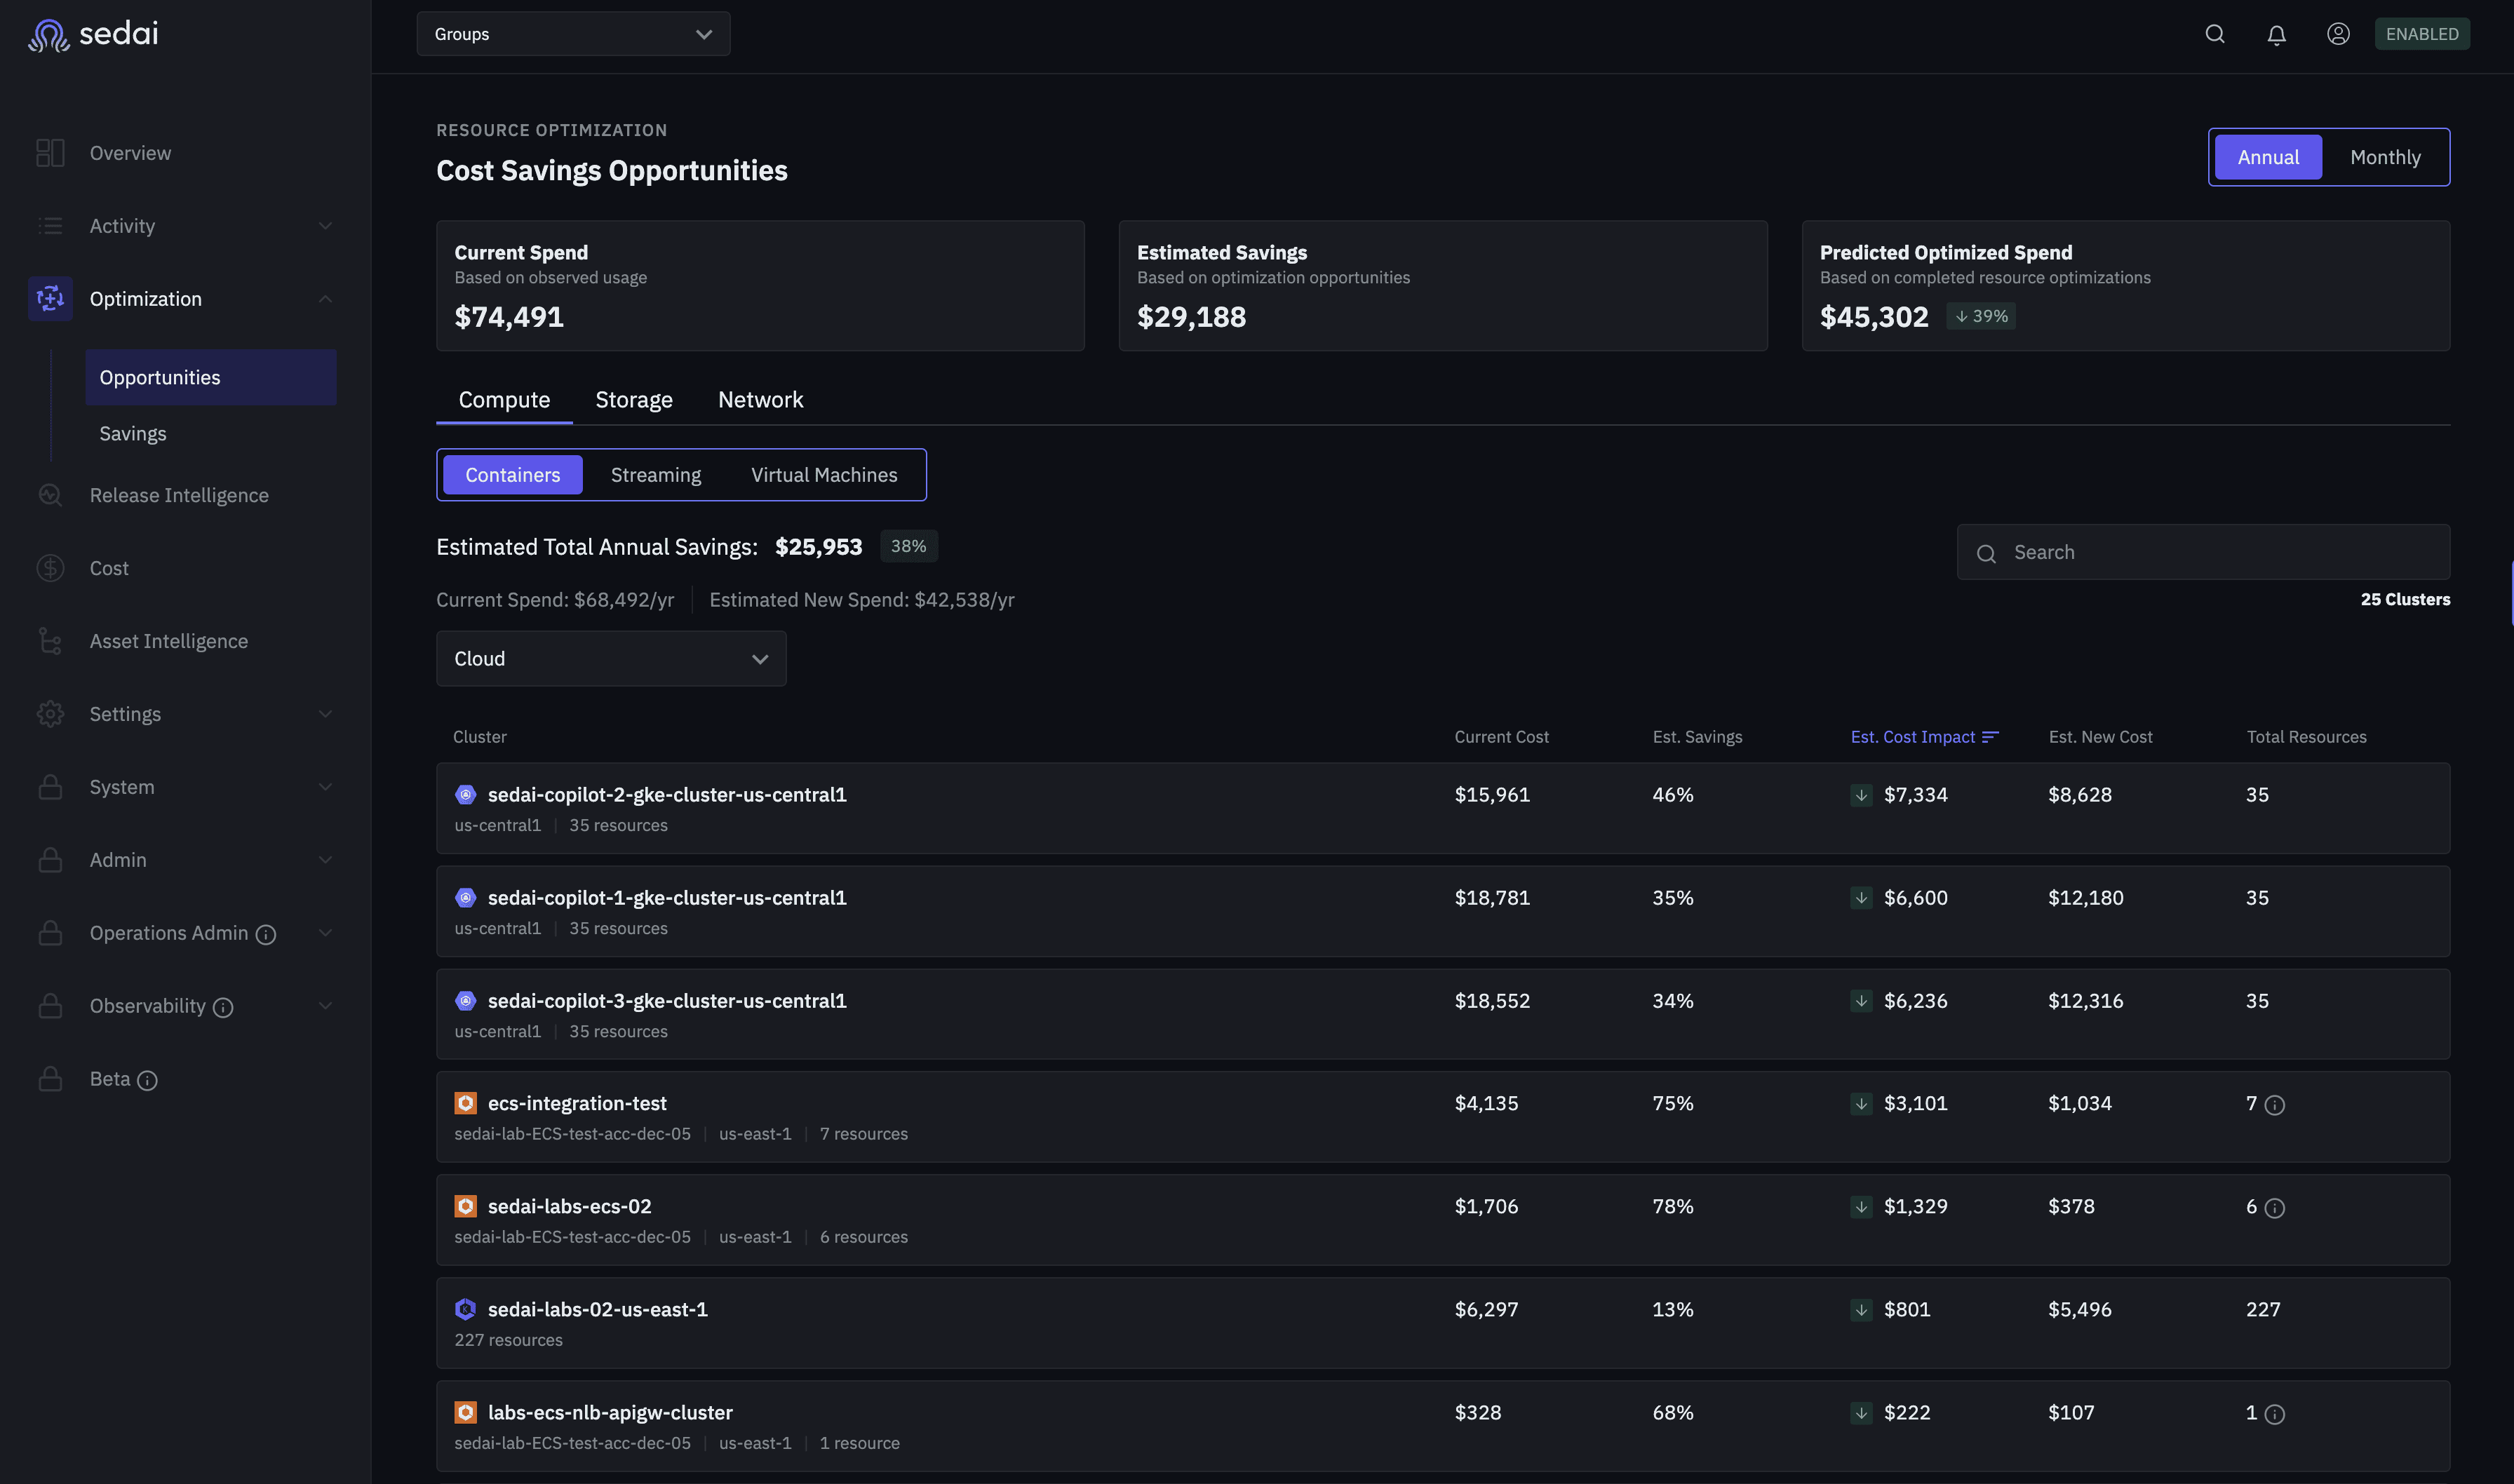Image resolution: width=2514 pixels, height=1484 pixels.
Task: Click the Sedai logo
Action: pos(93,34)
